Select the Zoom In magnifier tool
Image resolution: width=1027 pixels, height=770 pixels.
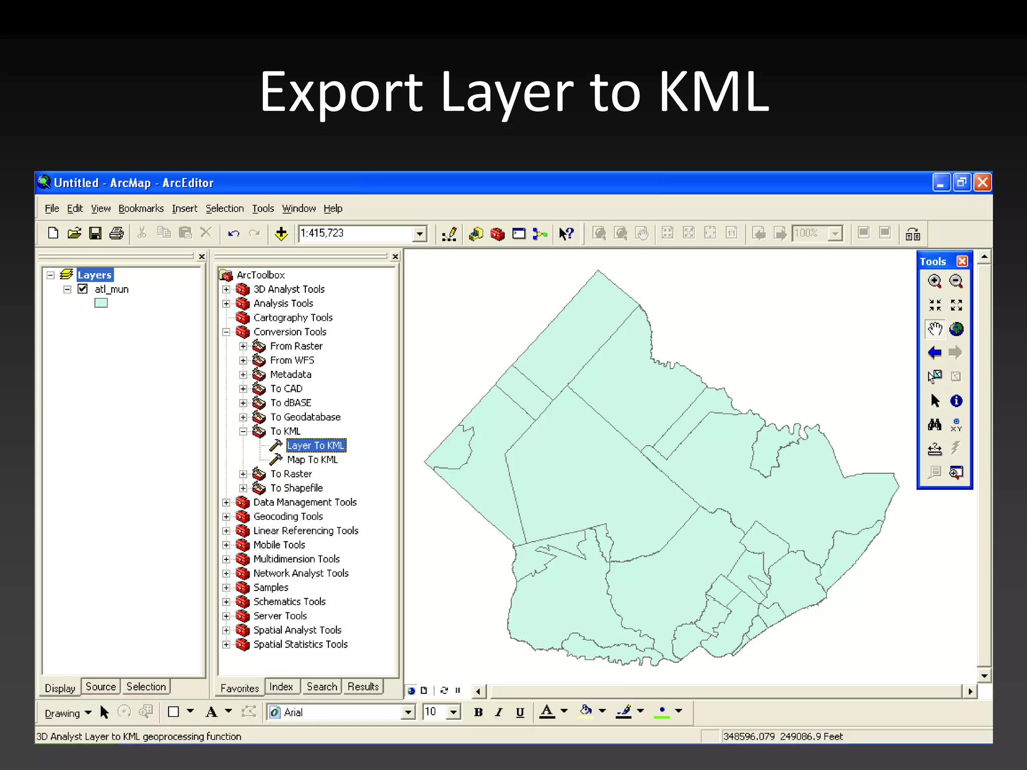934,281
